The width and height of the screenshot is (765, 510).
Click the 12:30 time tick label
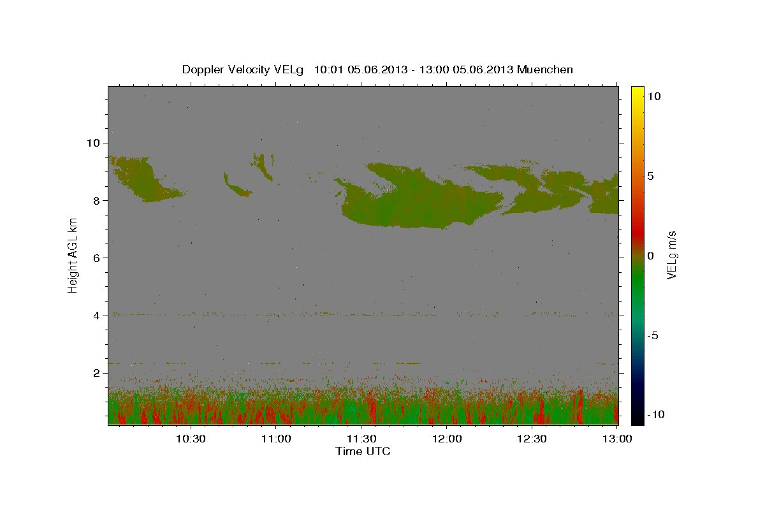pos(532,439)
